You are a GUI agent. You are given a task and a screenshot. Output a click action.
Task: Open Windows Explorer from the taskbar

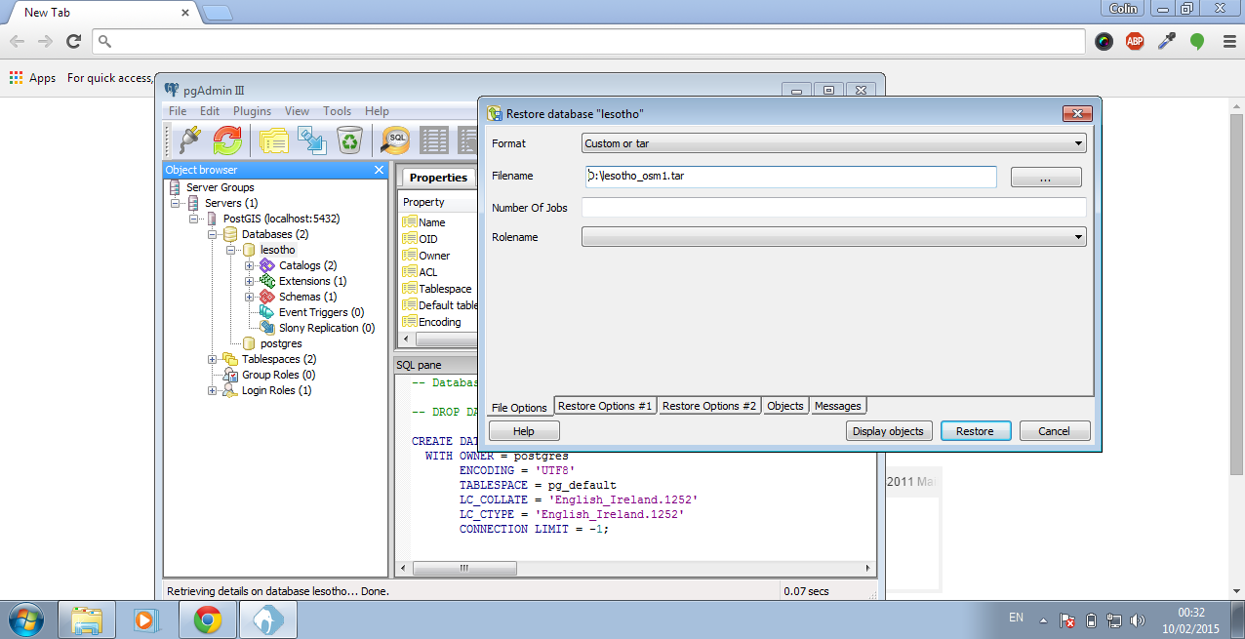click(87, 619)
